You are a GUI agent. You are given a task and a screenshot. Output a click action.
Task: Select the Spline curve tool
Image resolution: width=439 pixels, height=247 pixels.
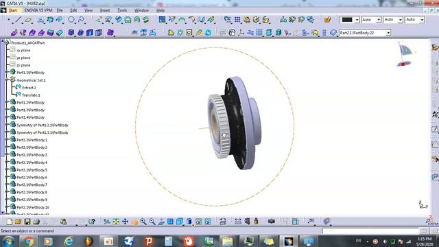pyautogui.click(x=81, y=20)
